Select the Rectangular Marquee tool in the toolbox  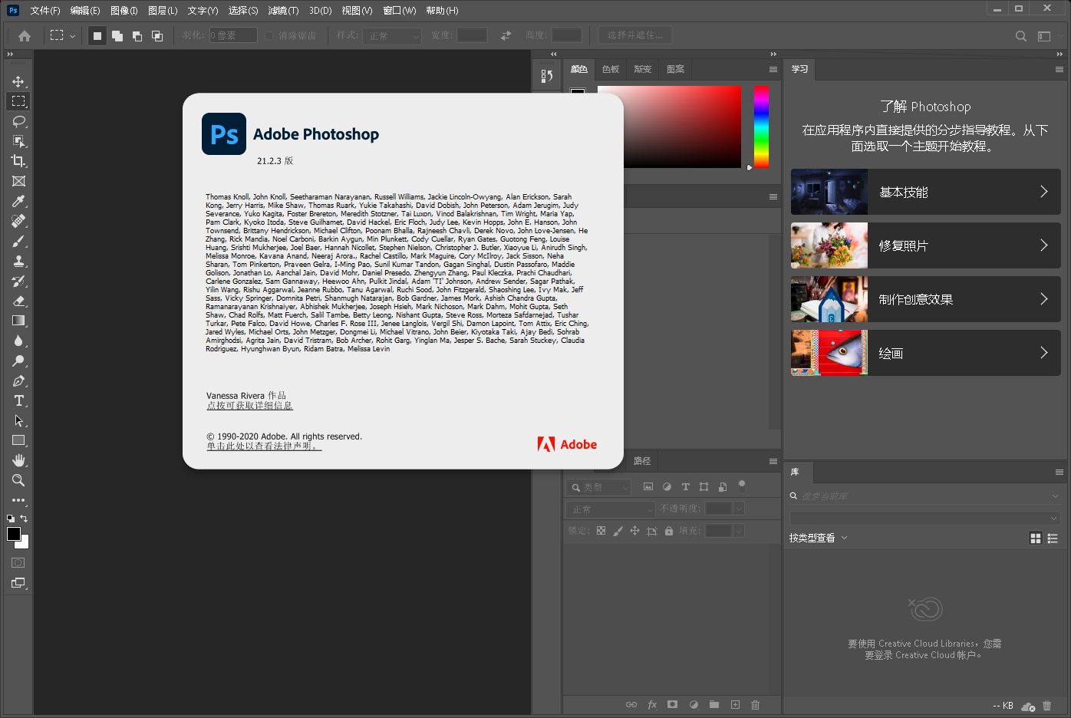point(18,101)
